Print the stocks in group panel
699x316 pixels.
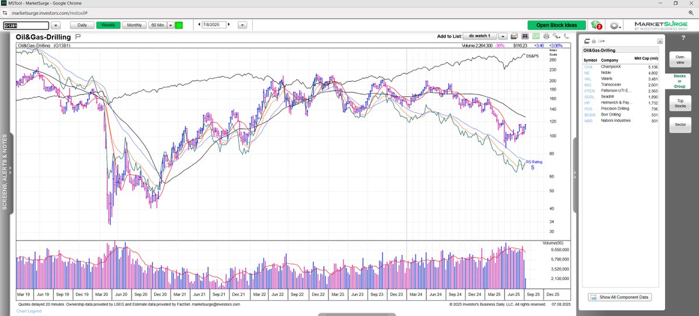click(594, 41)
